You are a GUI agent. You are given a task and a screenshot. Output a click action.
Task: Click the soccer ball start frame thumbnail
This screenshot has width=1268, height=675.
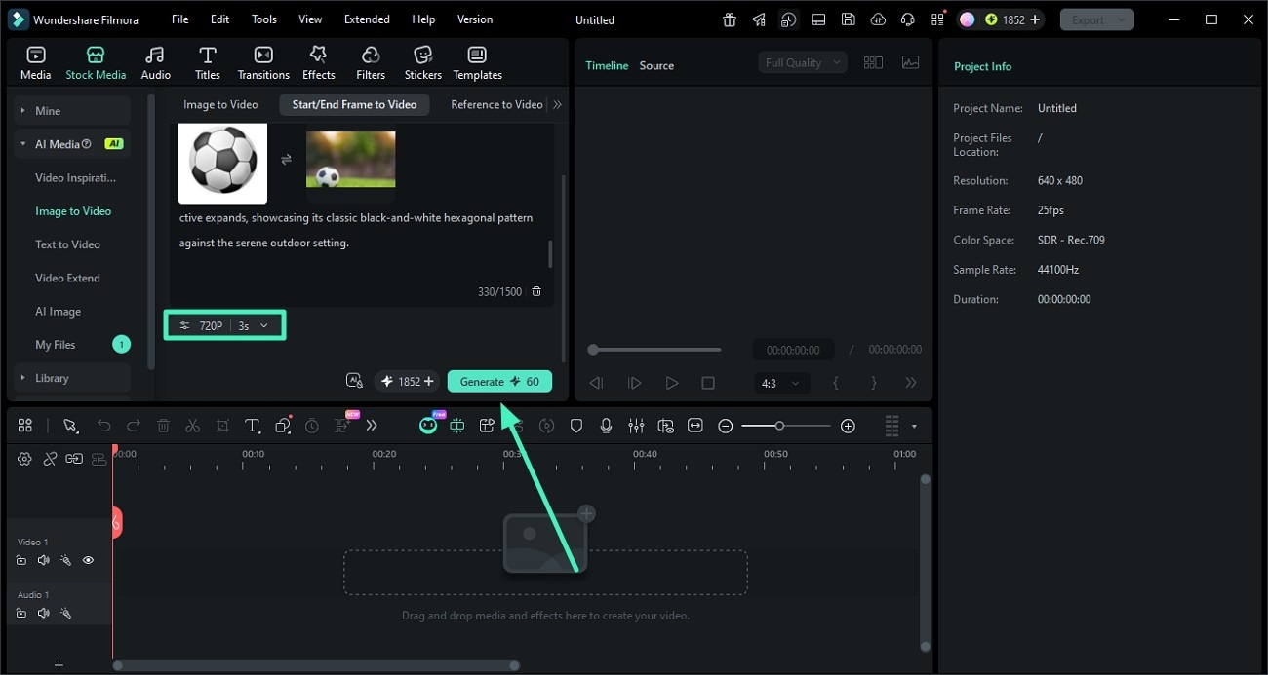point(222,164)
